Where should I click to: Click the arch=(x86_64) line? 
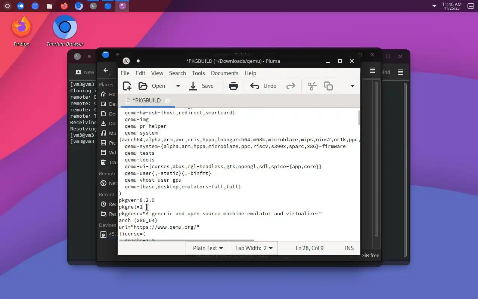138,220
